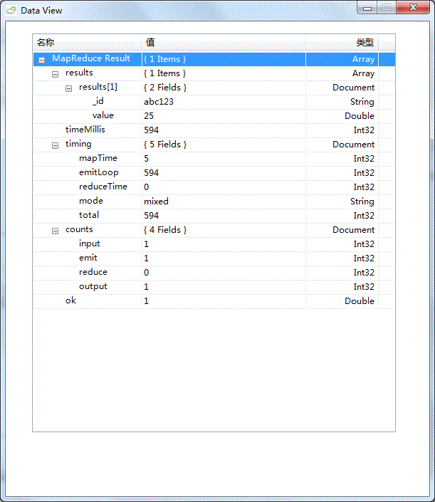Select the value field row
The height and width of the screenshot is (502, 435).
pos(214,116)
